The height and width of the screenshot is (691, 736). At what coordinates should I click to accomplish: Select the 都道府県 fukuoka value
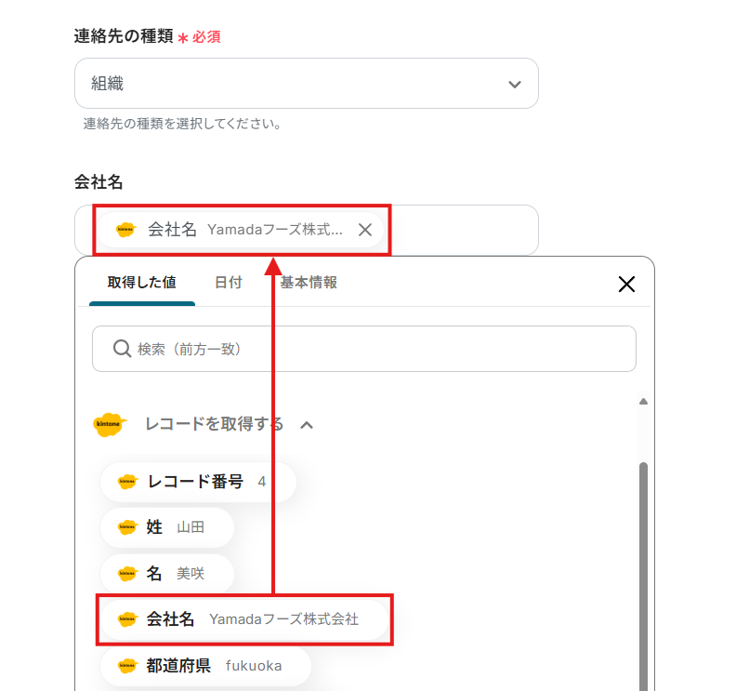click(x=205, y=666)
